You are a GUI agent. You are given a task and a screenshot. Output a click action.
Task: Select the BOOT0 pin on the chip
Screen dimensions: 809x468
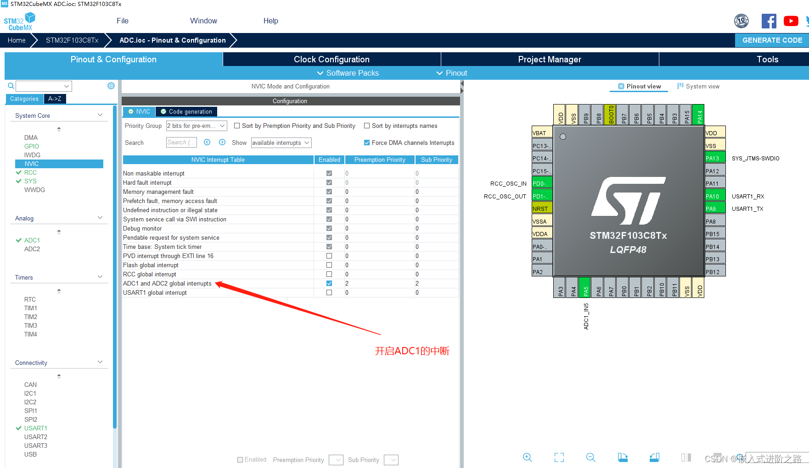611,115
